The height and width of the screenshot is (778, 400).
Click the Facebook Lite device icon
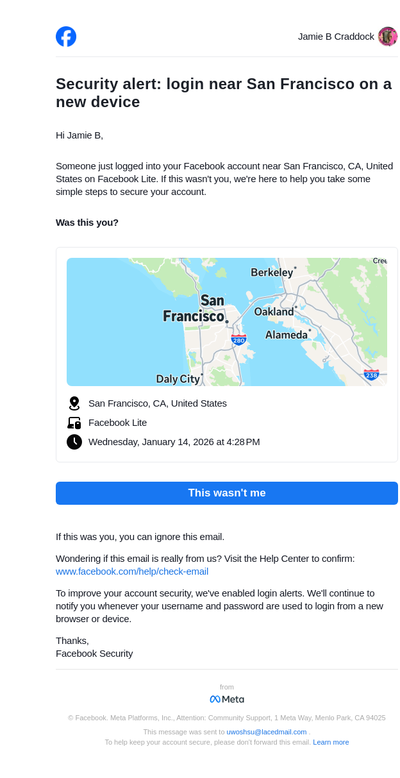pos(74,423)
